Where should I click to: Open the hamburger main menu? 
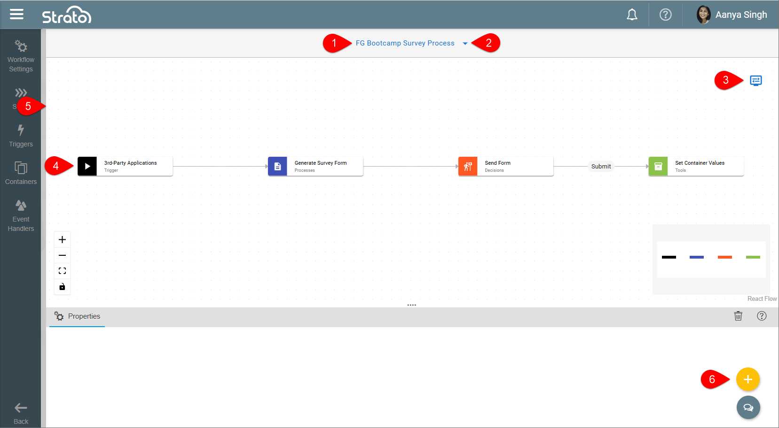pos(16,15)
